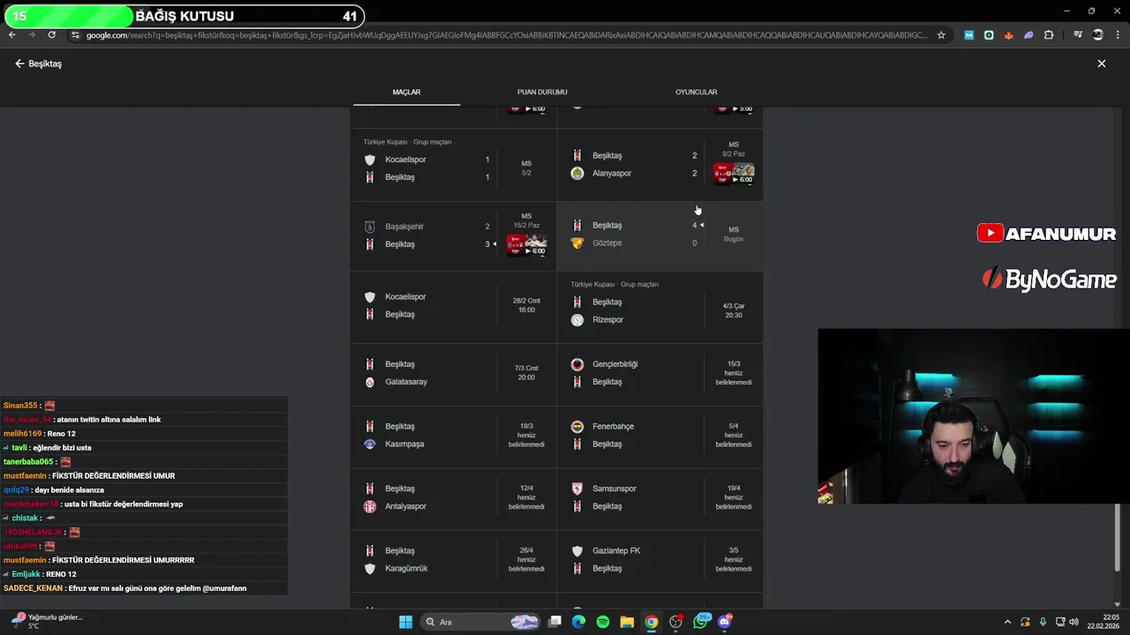
Task: Click the Başakşehir club logo
Action: 370,227
